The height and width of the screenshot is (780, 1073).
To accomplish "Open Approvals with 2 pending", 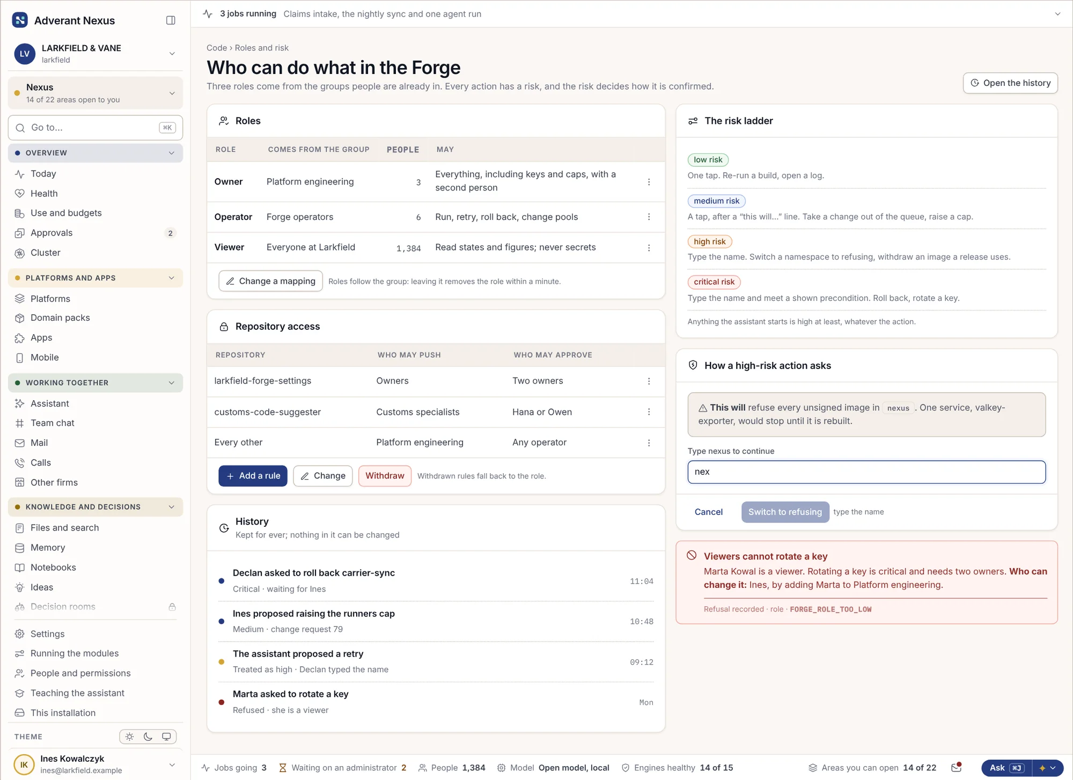I will (x=95, y=233).
